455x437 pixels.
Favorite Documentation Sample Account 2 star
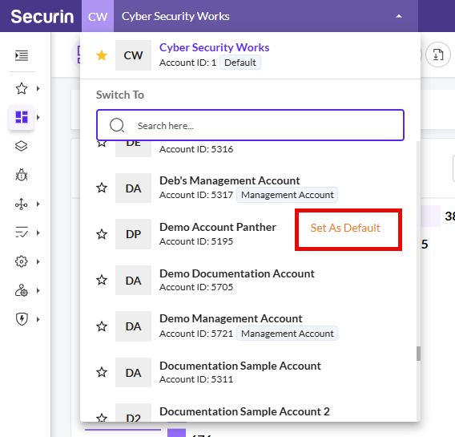pyautogui.click(x=102, y=418)
